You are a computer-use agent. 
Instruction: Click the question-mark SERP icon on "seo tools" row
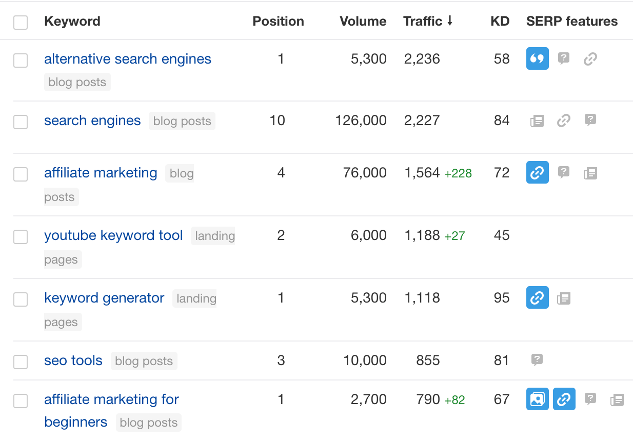(537, 360)
